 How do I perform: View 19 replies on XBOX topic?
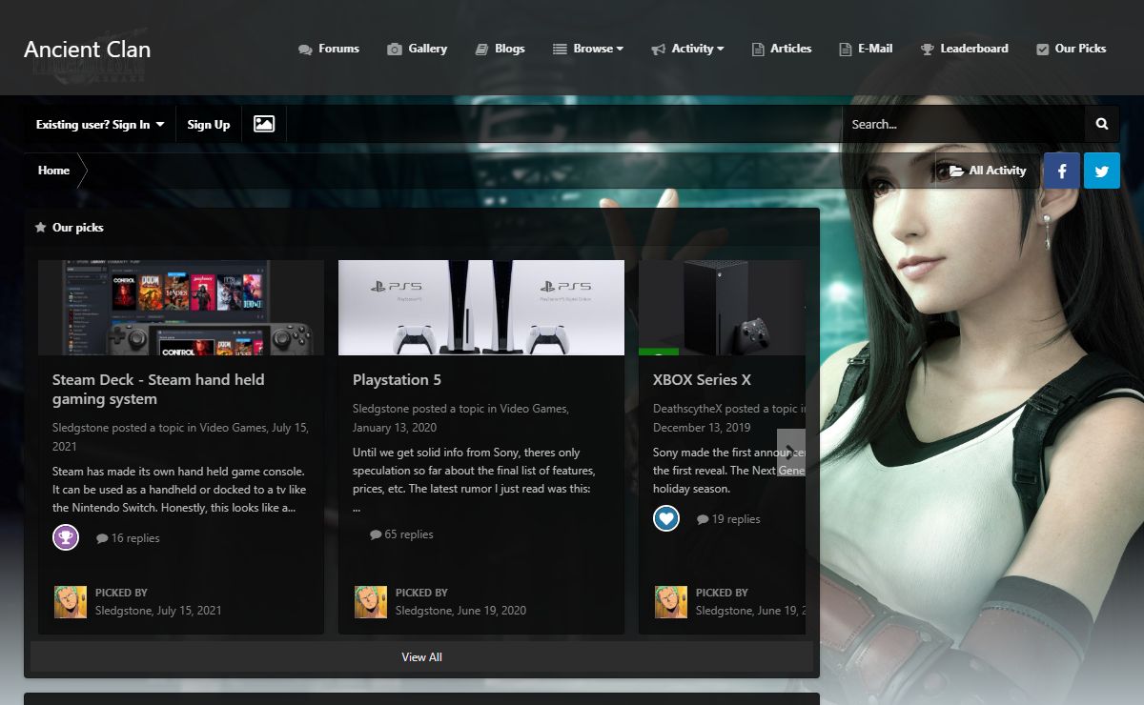728,519
